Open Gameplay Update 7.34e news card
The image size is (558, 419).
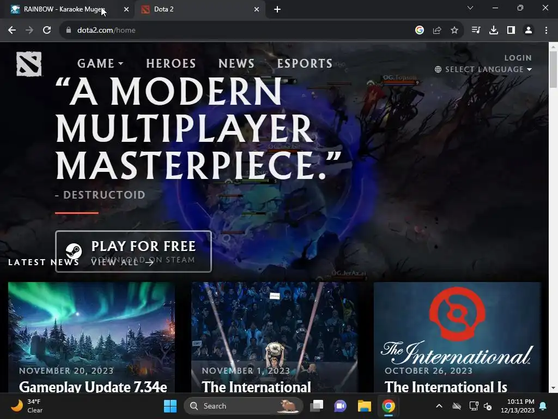tap(92, 337)
